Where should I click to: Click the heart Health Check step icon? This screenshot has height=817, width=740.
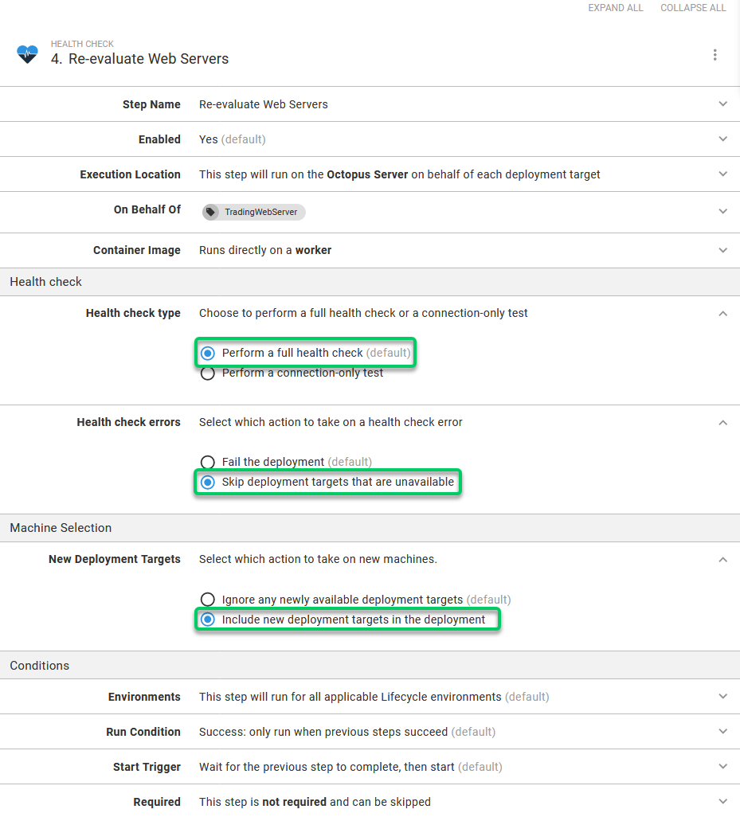point(27,54)
